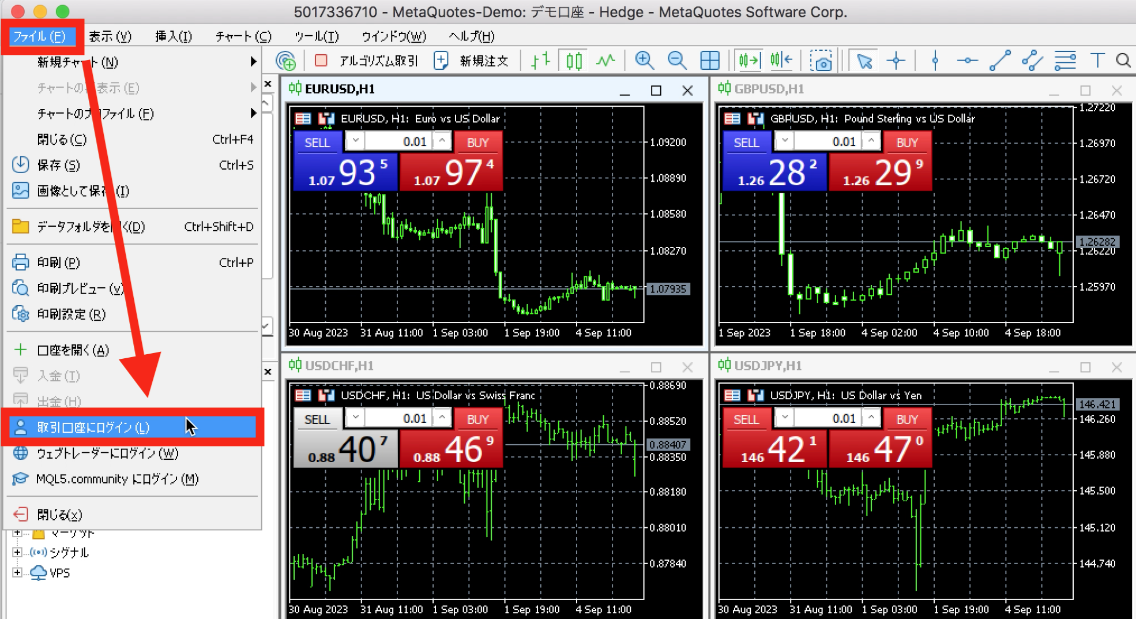The image size is (1136, 619).
Task: Open USDCHF volume dropdown arrow
Action: tap(355, 418)
